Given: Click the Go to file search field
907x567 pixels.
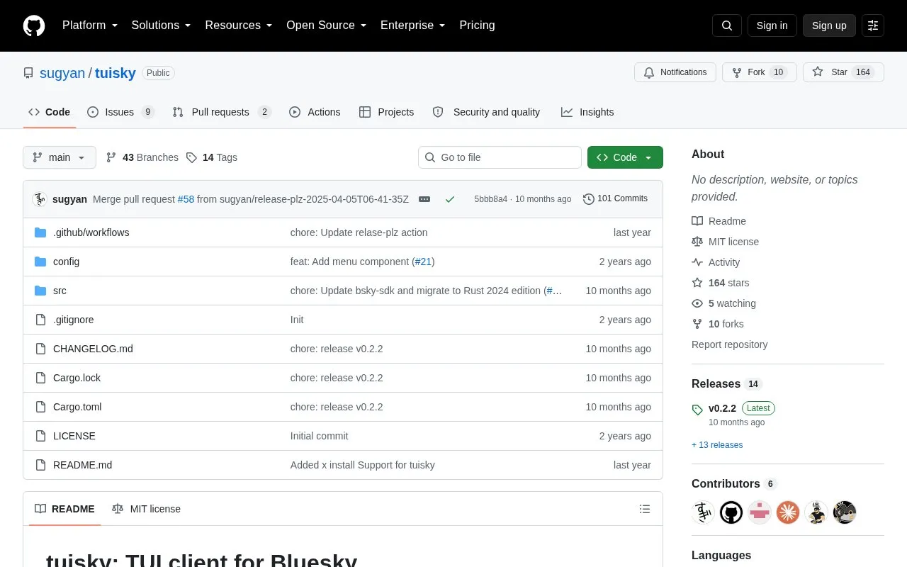Looking at the screenshot, I should (500, 157).
